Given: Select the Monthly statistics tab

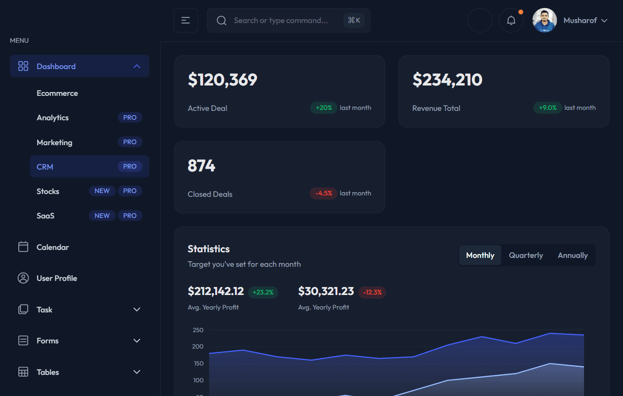Looking at the screenshot, I should coord(480,255).
